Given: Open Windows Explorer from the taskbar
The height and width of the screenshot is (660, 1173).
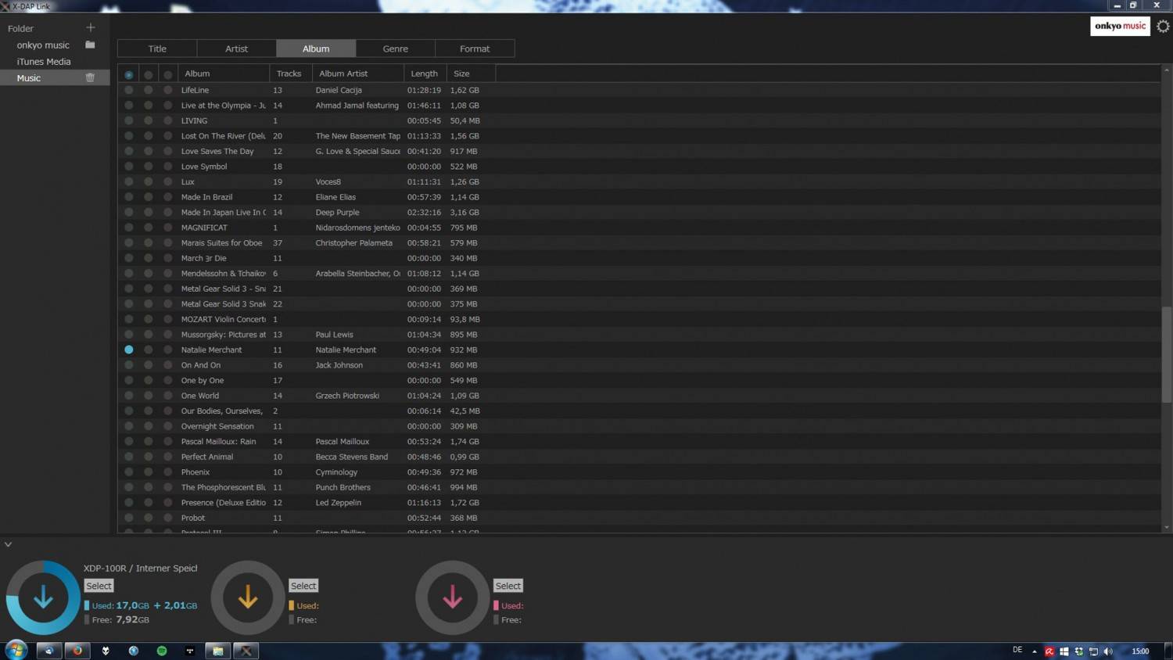Looking at the screenshot, I should click(217, 651).
